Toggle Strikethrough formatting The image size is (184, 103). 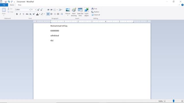pyautogui.click(x=27, y=14)
